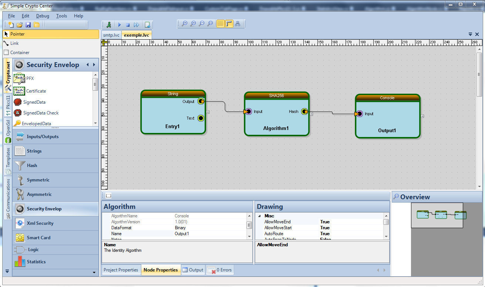Open the Output tab in the bottom panel
Image resolution: width=485 pixels, height=287 pixels.
(193, 270)
